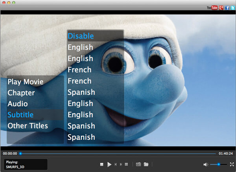Stop playback with the square button

click(102, 165)
